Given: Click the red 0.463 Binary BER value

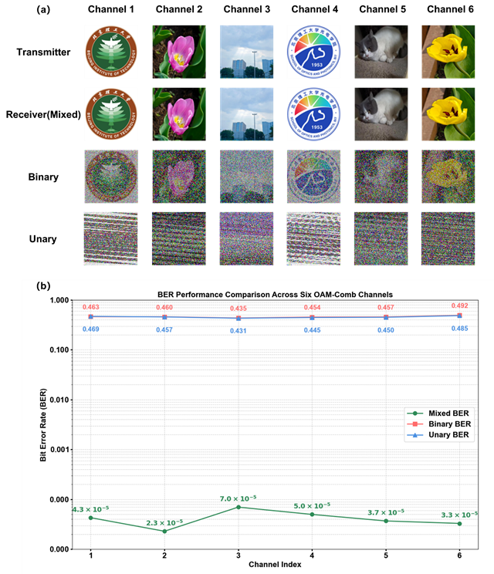Looking at the screenshot, I should coord(91,307).
